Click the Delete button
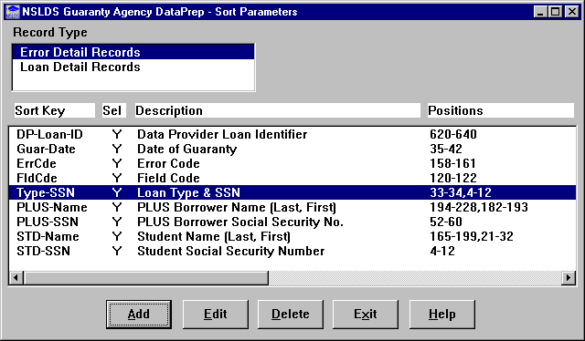Image resolution: width=585 pixels, height=341 pixels. click(x=291, y=315)
